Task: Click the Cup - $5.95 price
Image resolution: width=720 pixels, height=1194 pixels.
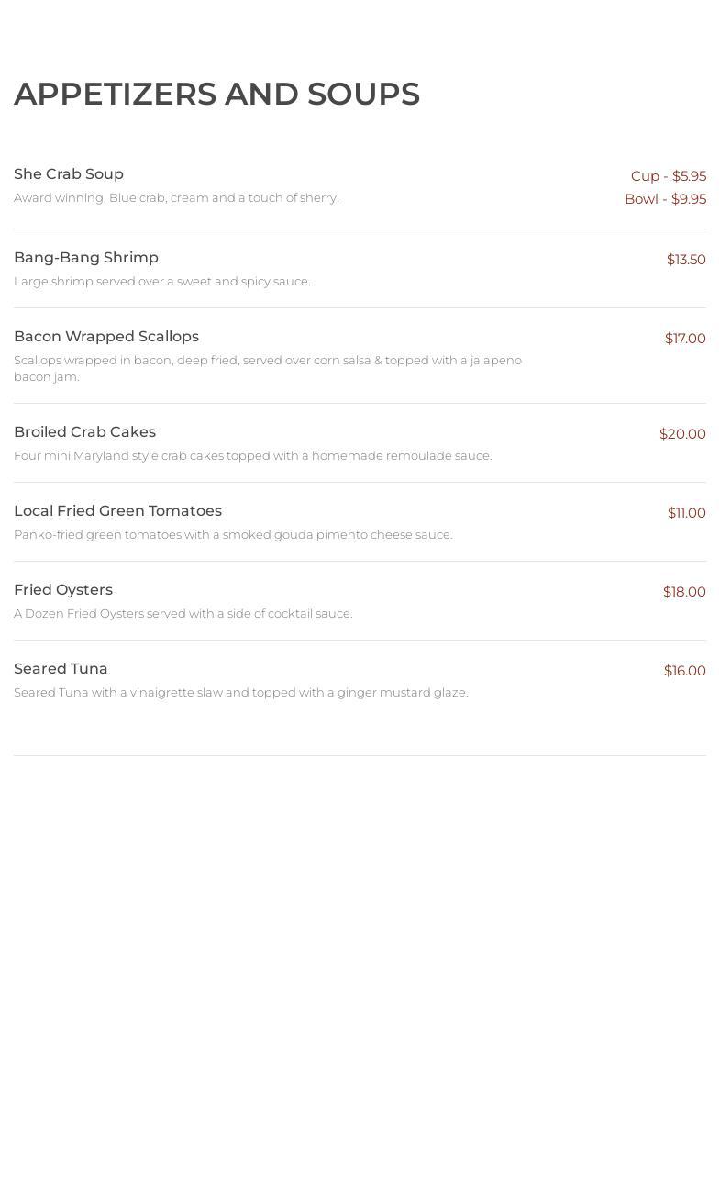Action: click(668, 176)
